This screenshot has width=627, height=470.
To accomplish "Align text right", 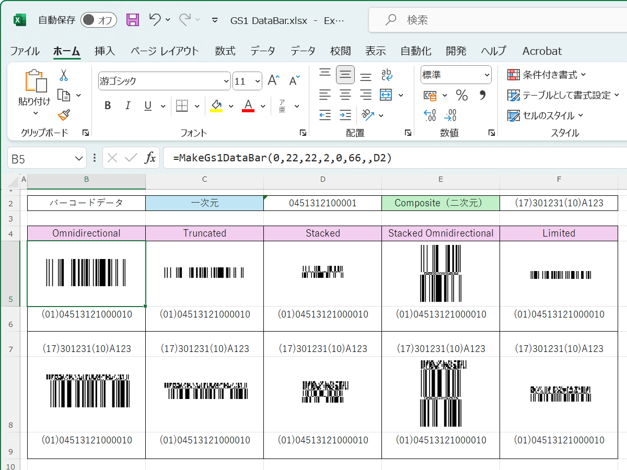I will (x=366, y=95).
